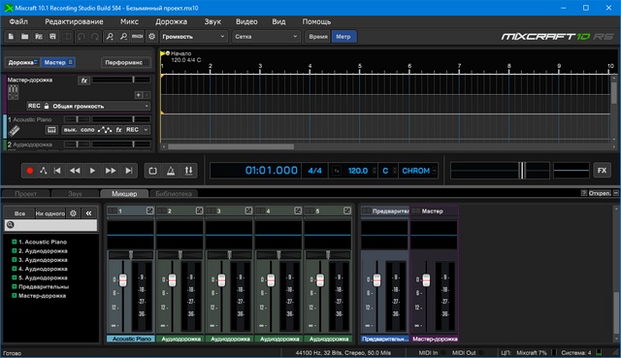This screenshot has width=621, height=358.
Task: Click channel 2 volume fader knob
Action: tap(173, 280)
